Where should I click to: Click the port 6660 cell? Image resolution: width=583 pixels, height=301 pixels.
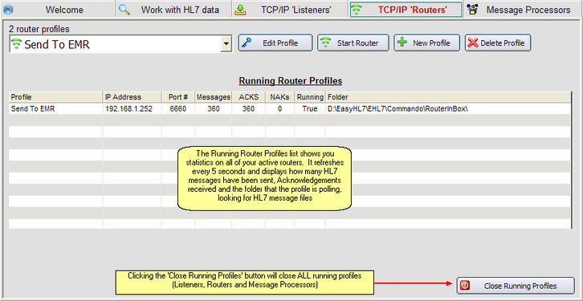click(x=178, y=109)
